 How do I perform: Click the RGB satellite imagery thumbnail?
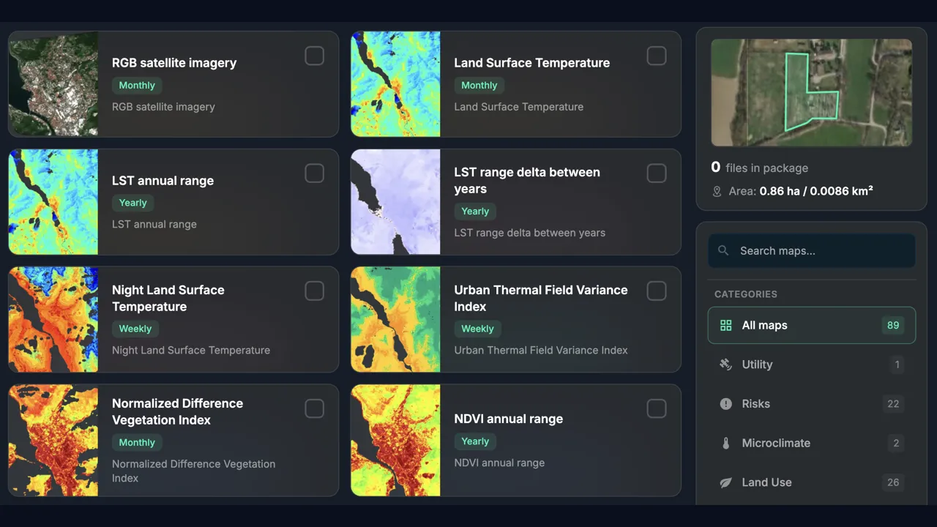(53, 83)
